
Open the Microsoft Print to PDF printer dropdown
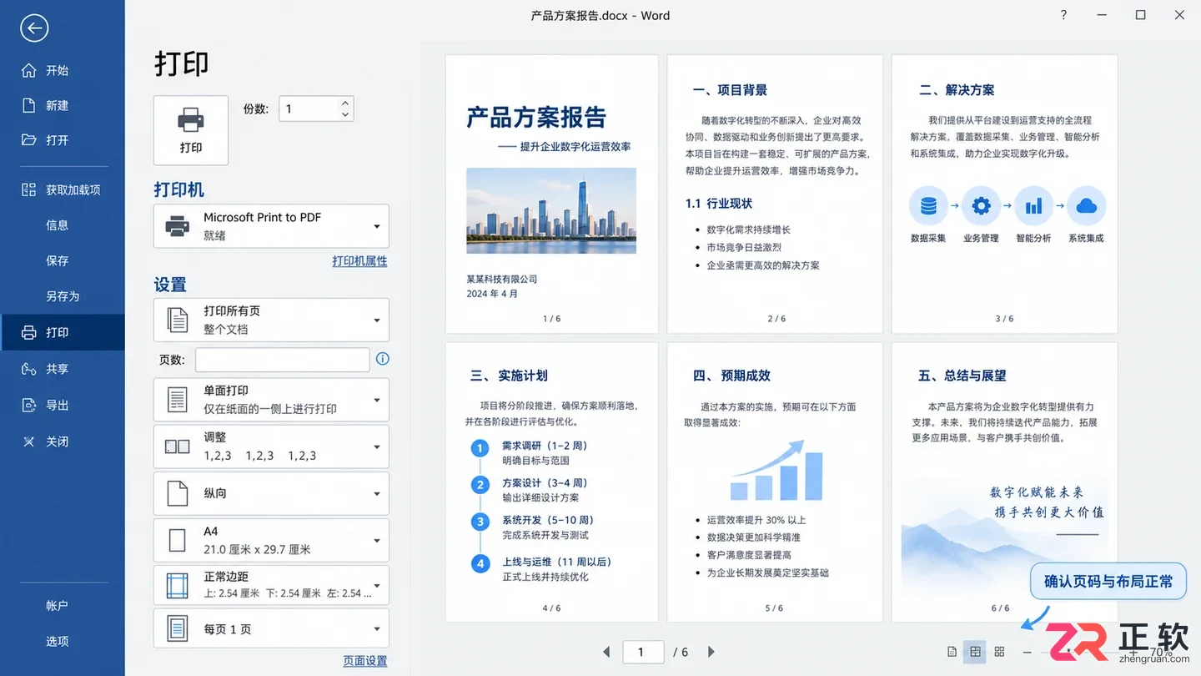(x=271, y=226)
